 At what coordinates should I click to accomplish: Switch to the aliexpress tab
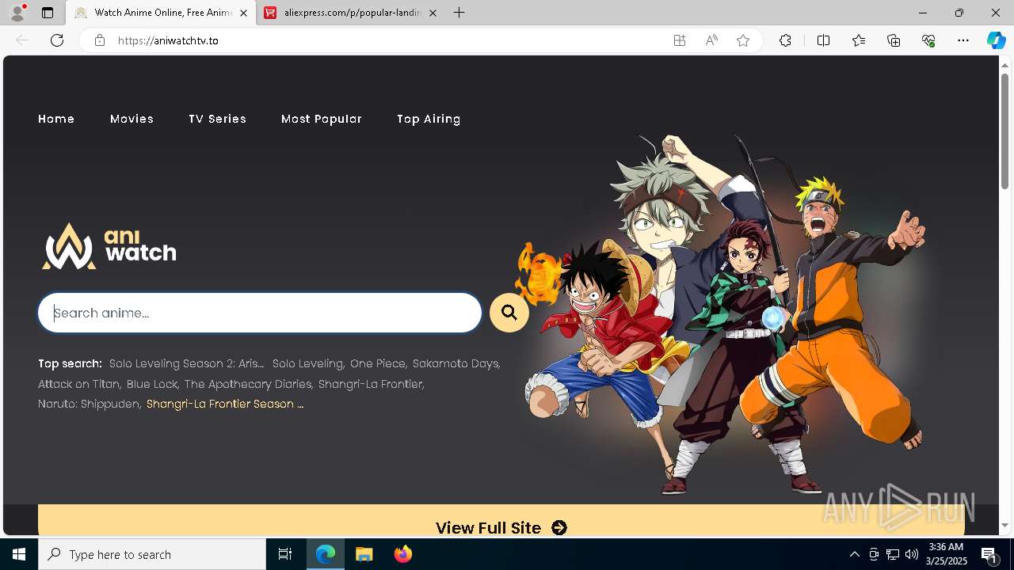point(353,13)
